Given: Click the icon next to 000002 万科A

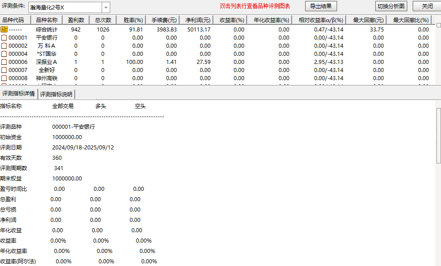Looking at the screenshot, I should (x=4, y=46).
